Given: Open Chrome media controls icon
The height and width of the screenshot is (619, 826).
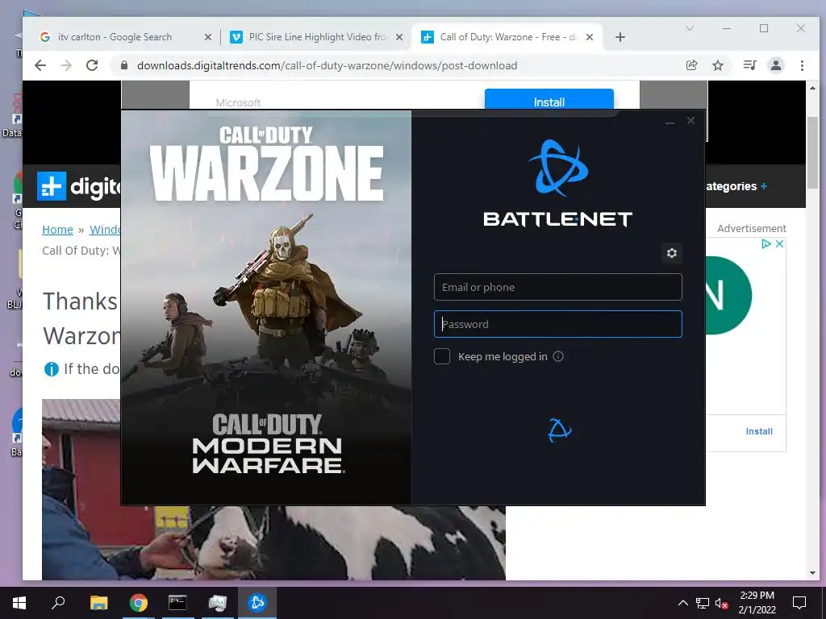Looking at the screenshot, I should click(749, 65).
